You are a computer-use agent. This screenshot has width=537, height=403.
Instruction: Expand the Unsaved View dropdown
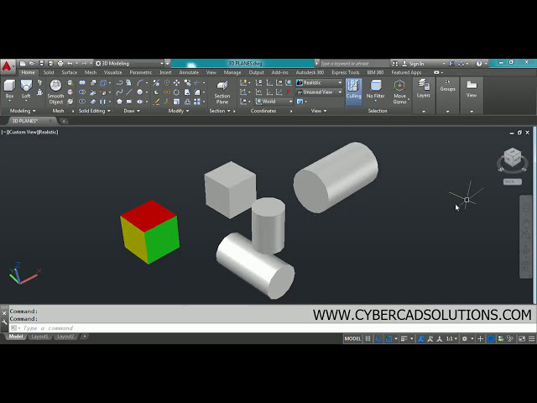coord(319,92)
